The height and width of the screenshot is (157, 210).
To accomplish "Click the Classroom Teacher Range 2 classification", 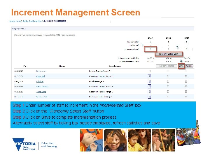I will [101, 87].
